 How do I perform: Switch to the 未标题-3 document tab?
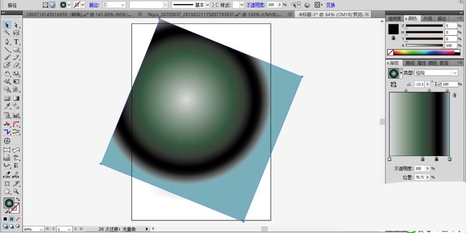click(331, 15)
